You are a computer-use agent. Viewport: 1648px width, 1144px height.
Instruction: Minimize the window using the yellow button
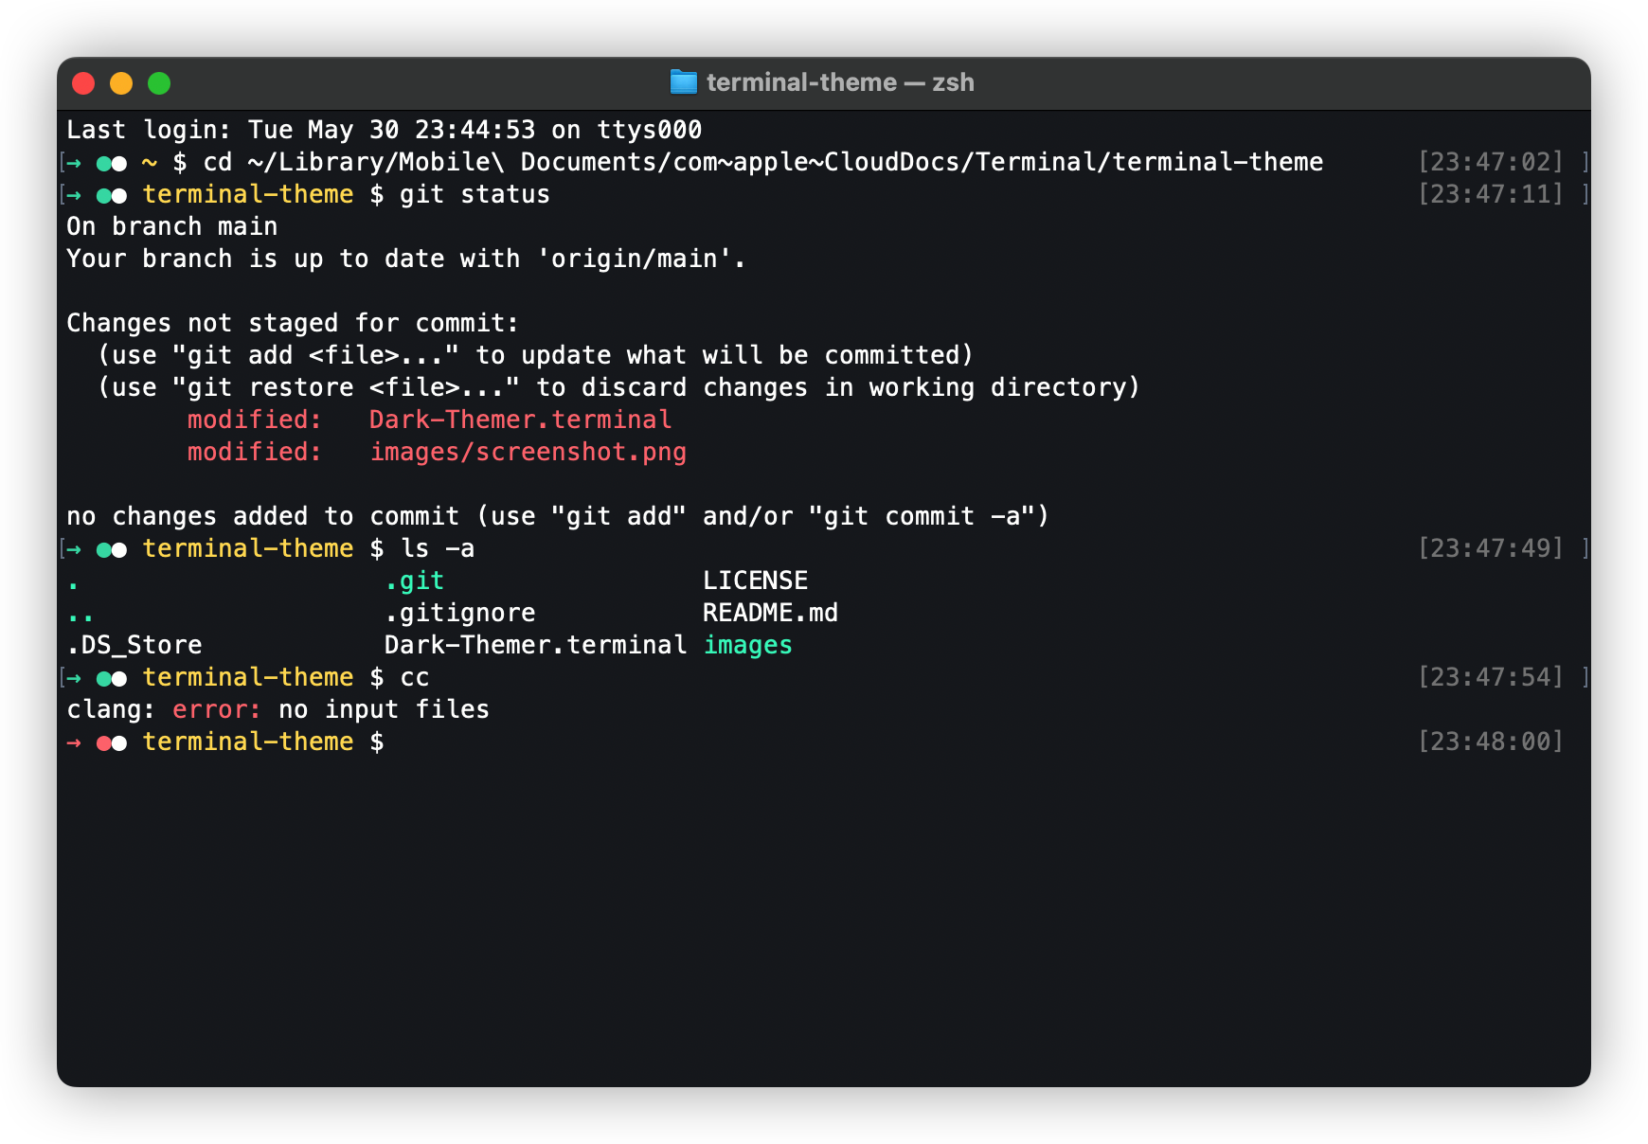pos(121,83)
